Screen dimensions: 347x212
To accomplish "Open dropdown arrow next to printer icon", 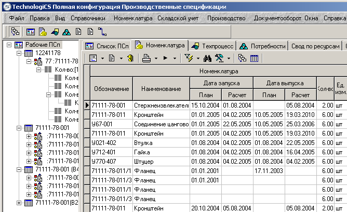I will coord(155,59).
